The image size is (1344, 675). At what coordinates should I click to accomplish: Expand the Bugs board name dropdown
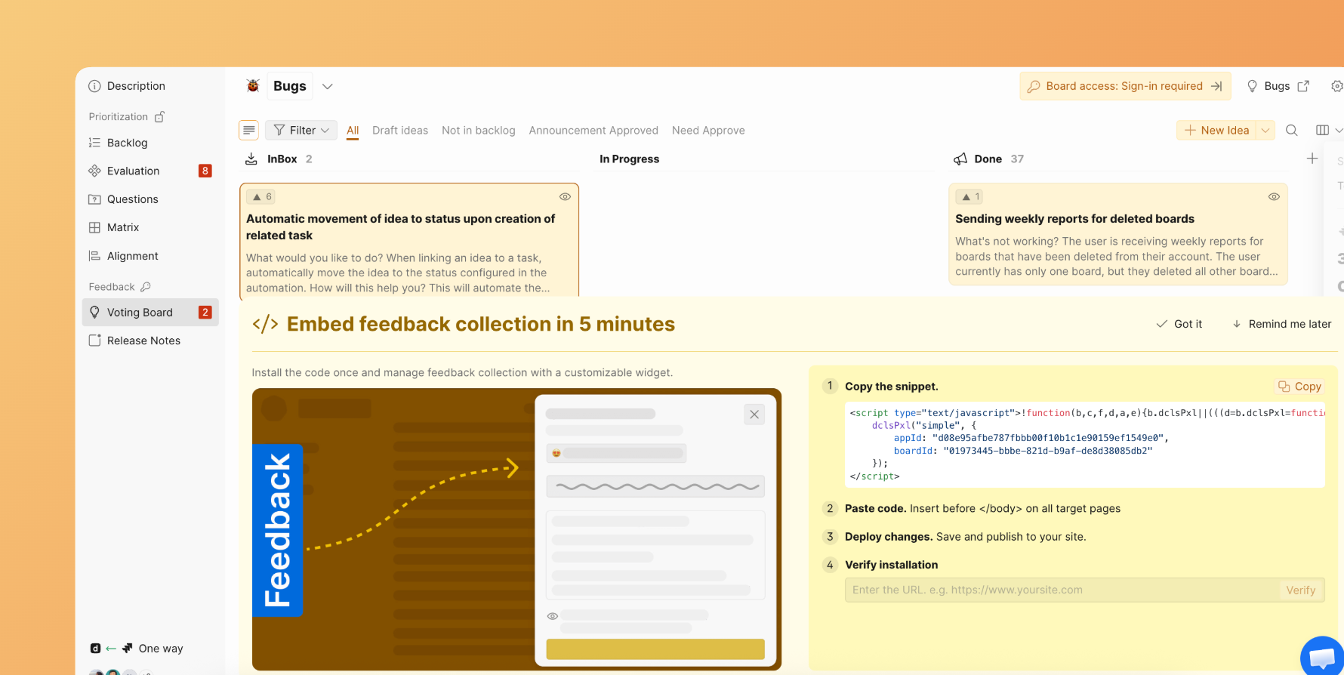[328, 87]
